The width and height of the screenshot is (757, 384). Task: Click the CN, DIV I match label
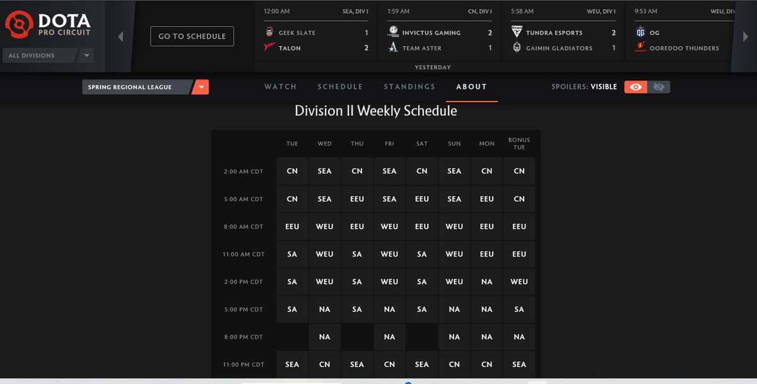(x=480, y=11)
